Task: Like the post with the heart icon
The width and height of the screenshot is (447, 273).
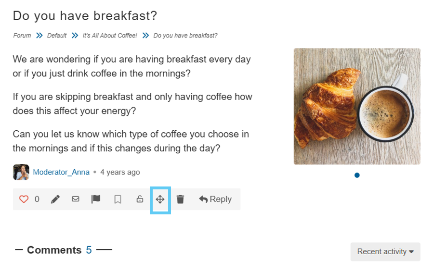Action: [24, 199]
